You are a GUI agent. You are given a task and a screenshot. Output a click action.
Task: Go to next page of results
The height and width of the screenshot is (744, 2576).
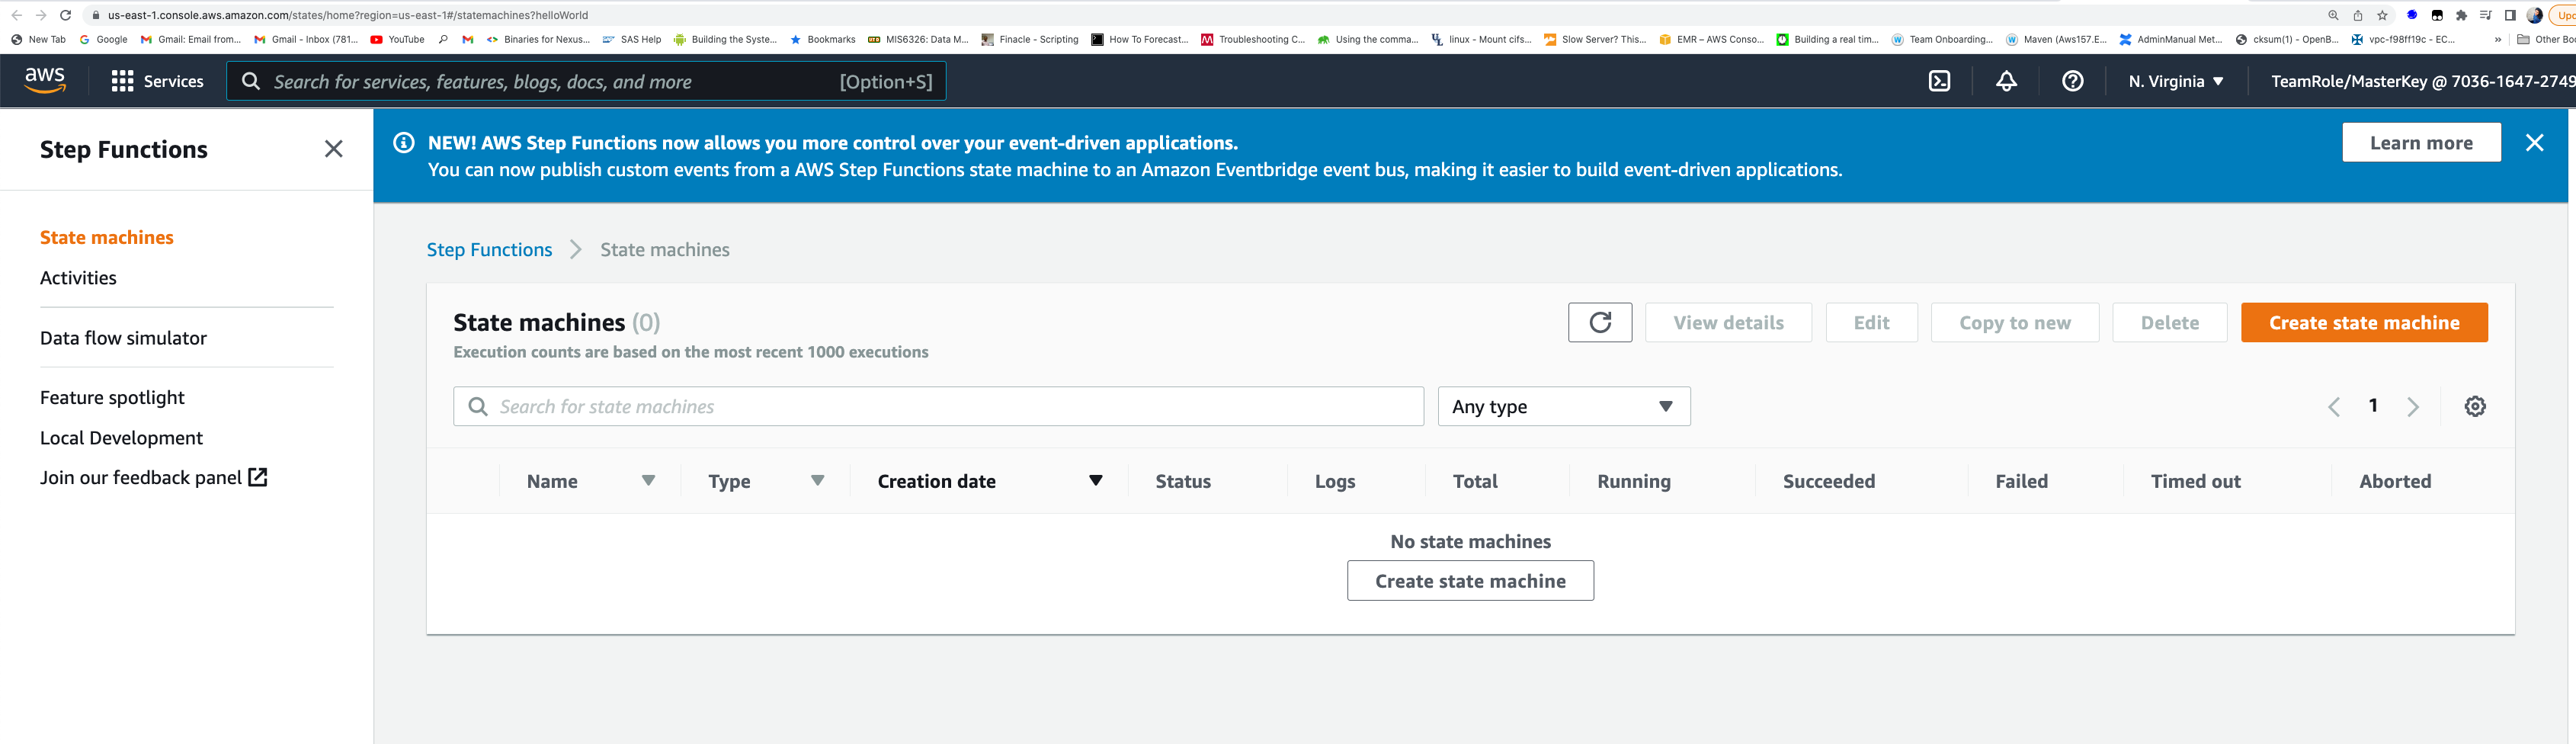(2413, 406)
